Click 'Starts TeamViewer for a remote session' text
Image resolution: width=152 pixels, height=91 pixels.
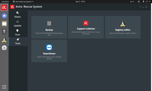pos(49,58)
